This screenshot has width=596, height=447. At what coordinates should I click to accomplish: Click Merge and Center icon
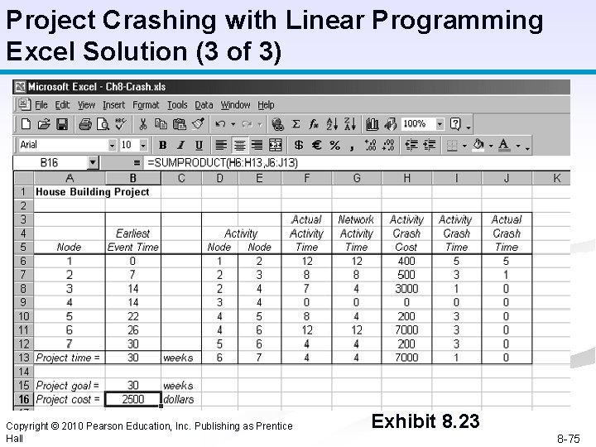pyautogui.click(x=276, y=145)
